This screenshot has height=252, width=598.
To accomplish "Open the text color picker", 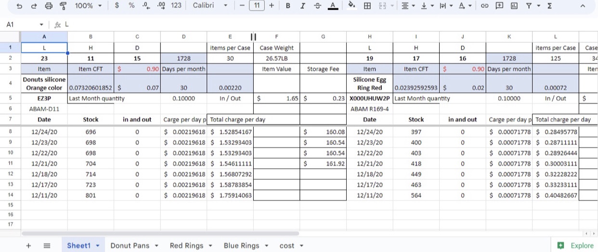I will click(332, 6).
